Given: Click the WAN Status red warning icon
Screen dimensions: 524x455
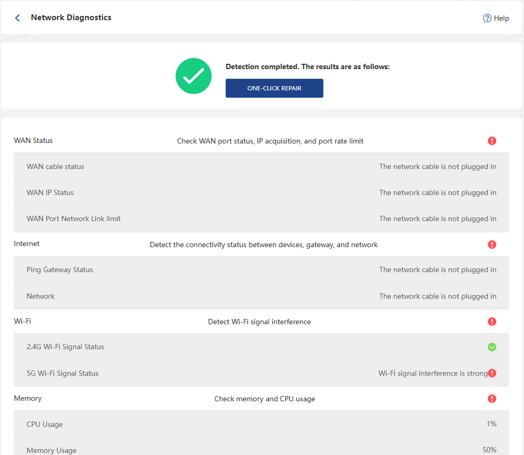Looking at the screenshot, I should pos(492,141).
